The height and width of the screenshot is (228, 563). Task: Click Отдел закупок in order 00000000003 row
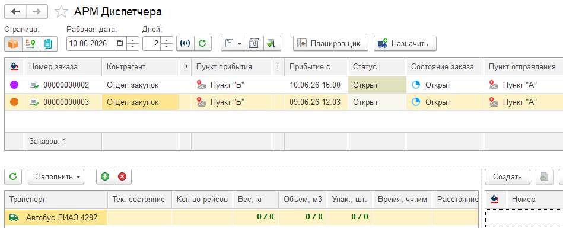[x=132, y=102]
